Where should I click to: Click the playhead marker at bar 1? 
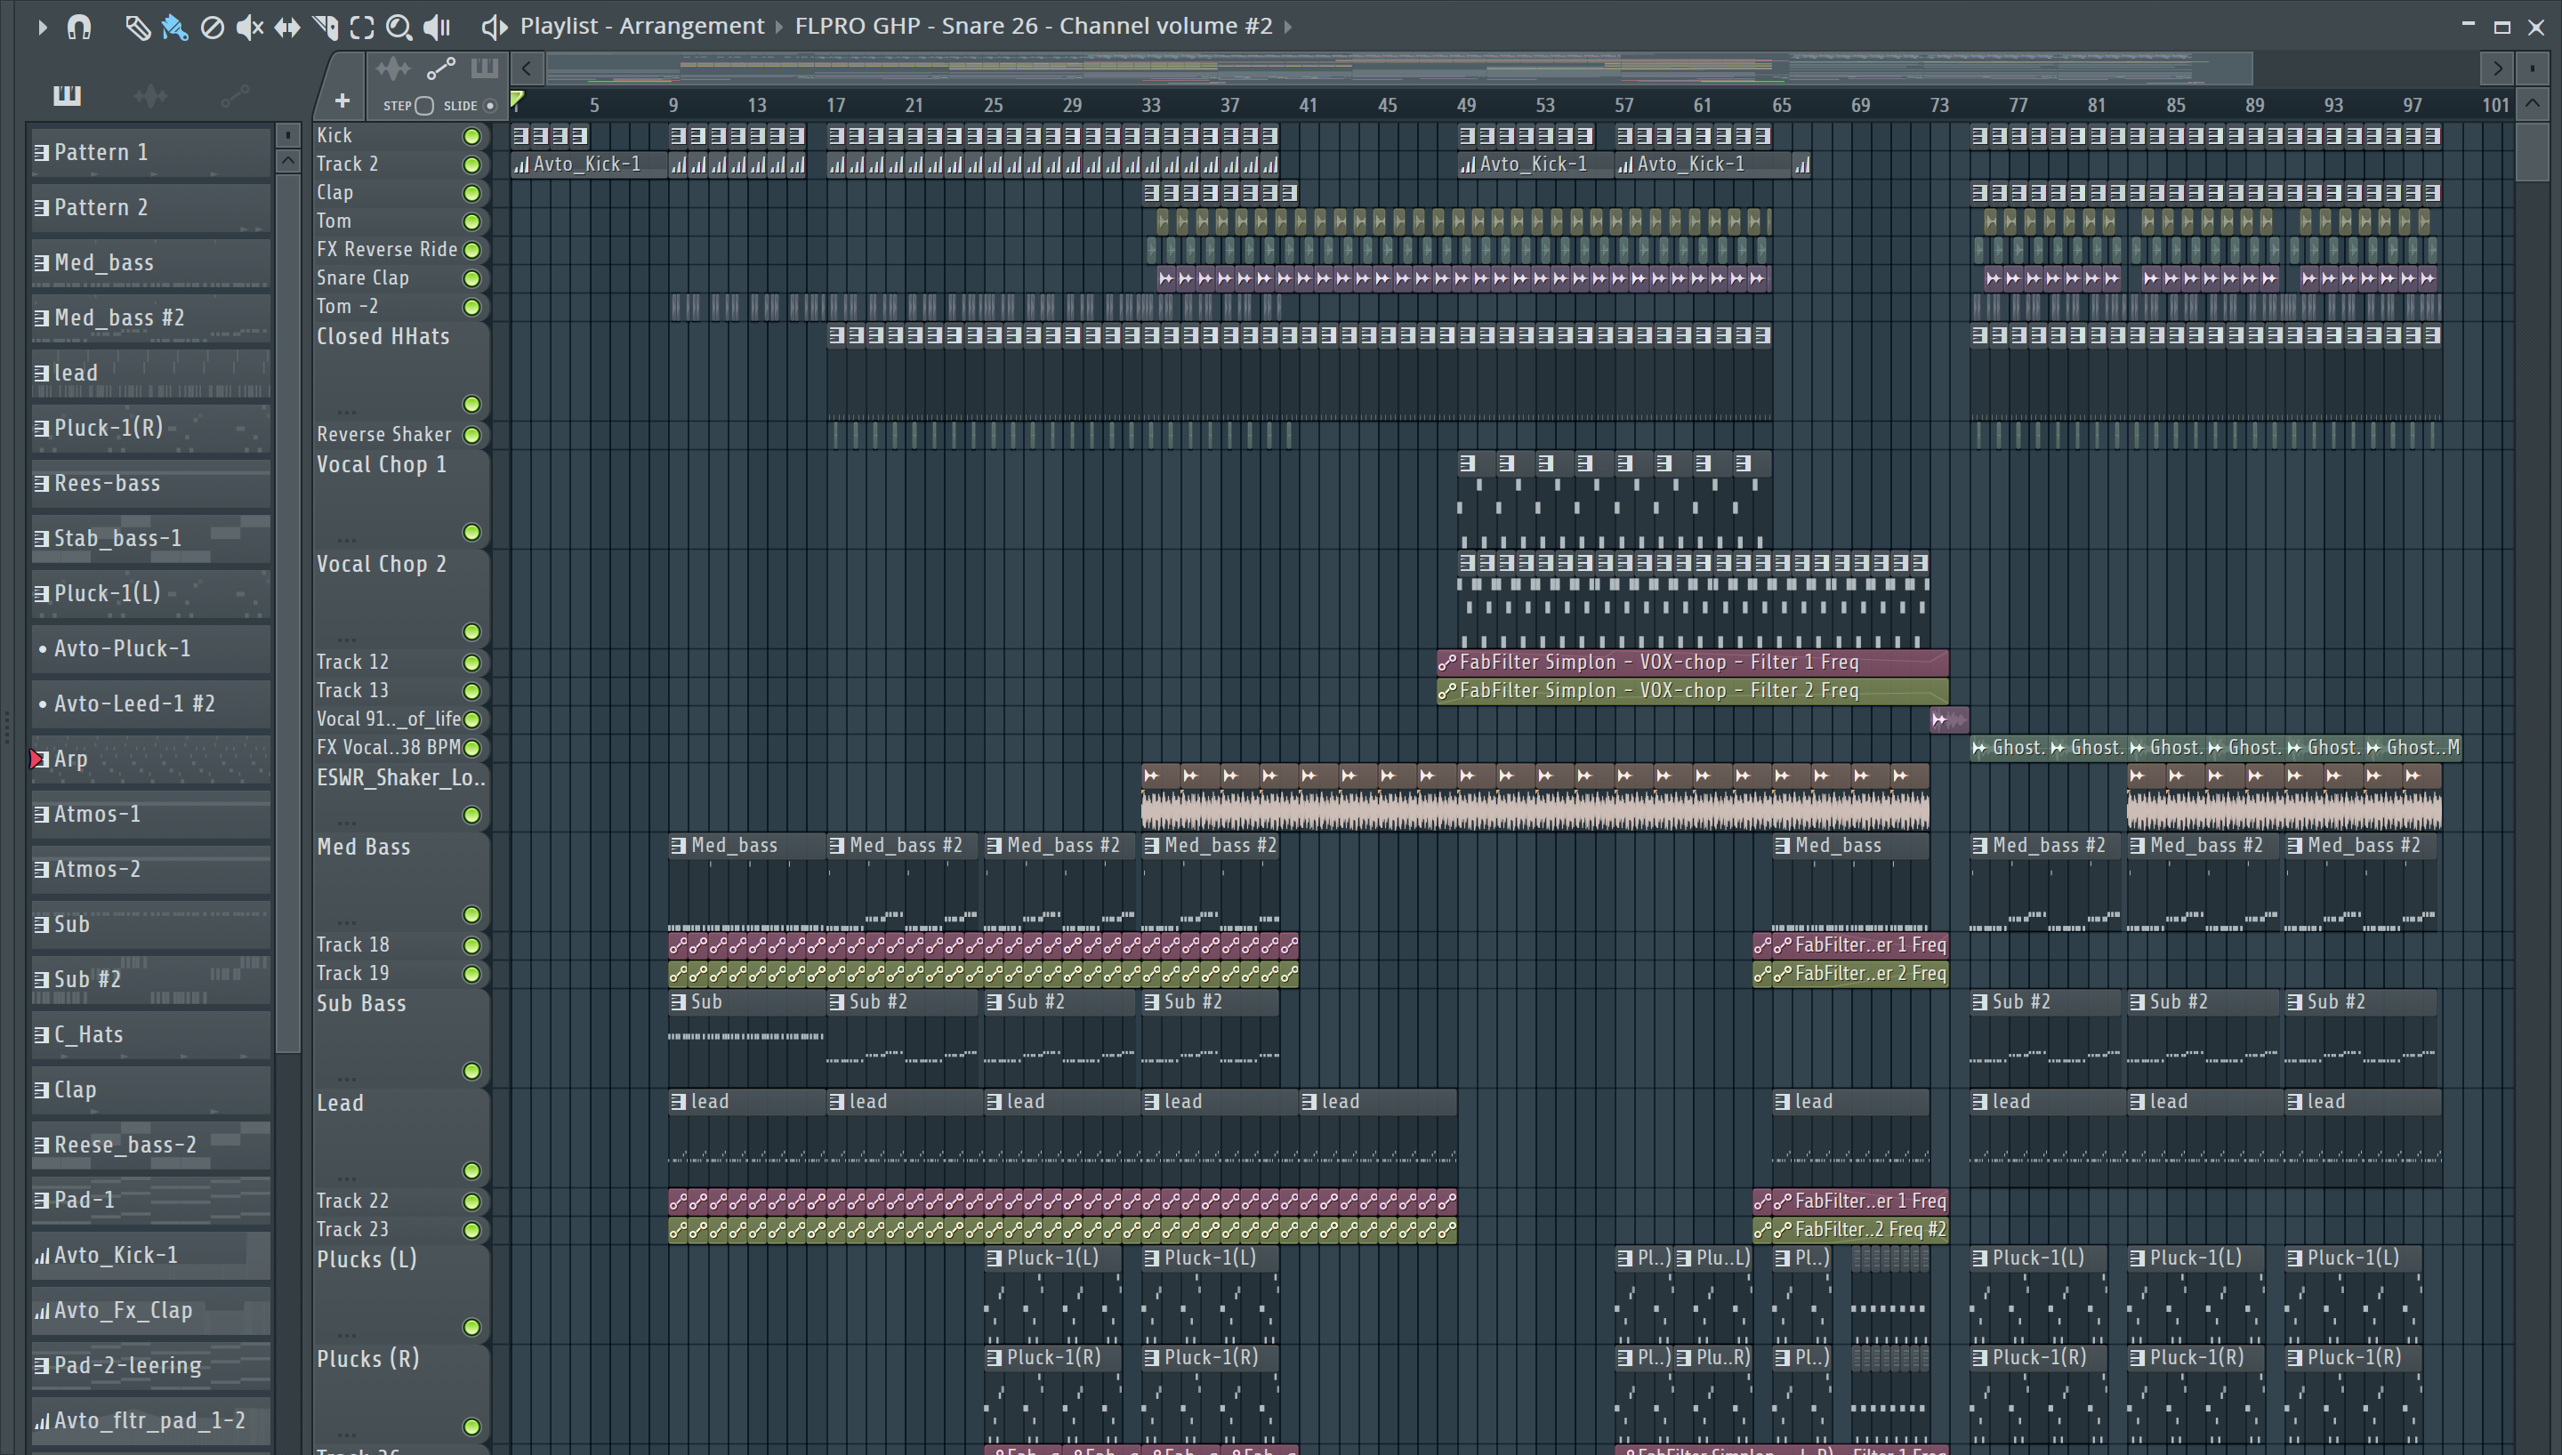tap(517, 100)
